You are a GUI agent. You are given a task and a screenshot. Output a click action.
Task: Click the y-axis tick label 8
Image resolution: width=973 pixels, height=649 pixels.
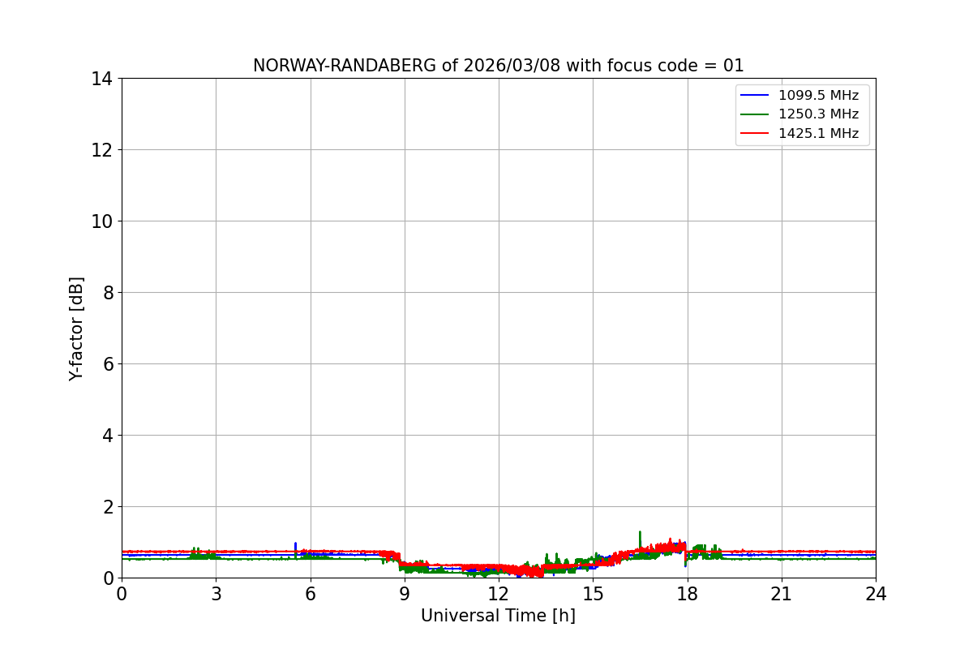click(x=108, y=293)
